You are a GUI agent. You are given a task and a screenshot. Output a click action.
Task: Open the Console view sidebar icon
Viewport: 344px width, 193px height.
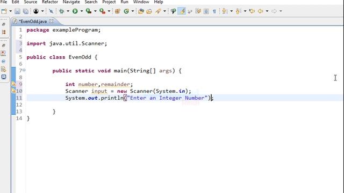tap(4, 77)
